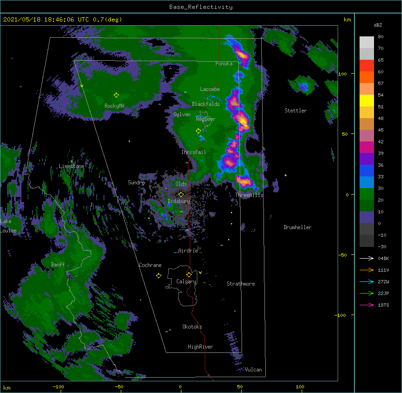Click white plus marker north of Drumheller
The image size is (402, 393).
pos(285,175)
